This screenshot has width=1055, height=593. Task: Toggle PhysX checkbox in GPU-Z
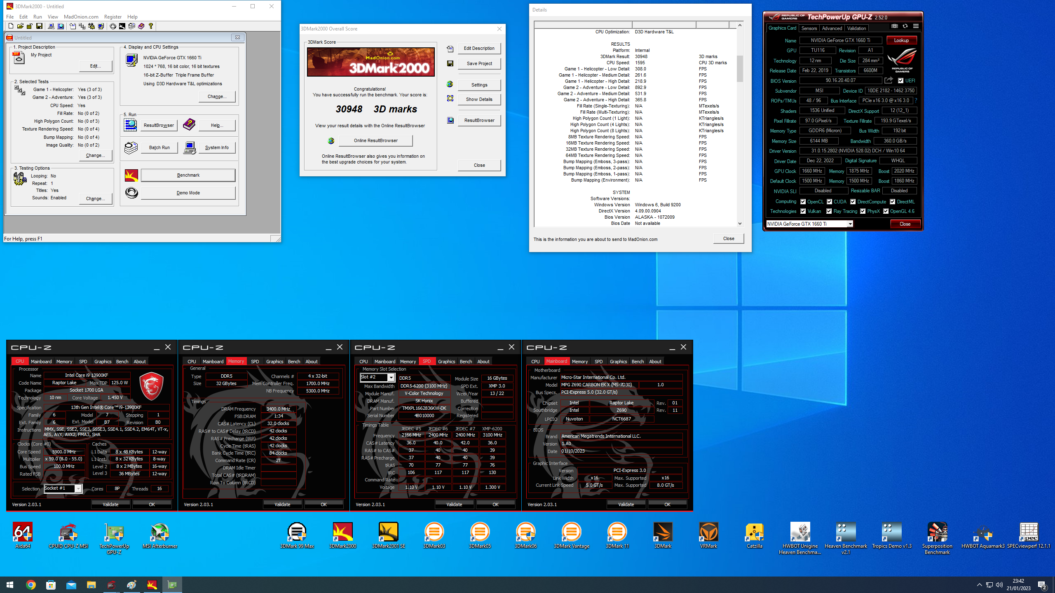(863, 211)
